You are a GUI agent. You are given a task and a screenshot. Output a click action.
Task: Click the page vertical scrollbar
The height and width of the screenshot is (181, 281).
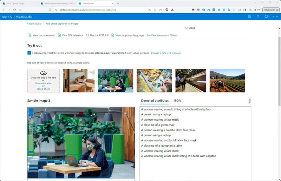279,71
